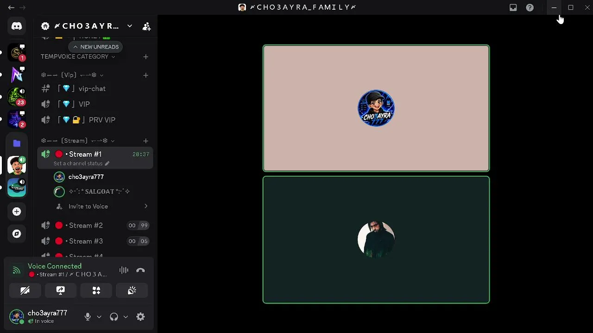Click the server boost icon in header
The height and width of the screenshot is (333, 593).
45,26
